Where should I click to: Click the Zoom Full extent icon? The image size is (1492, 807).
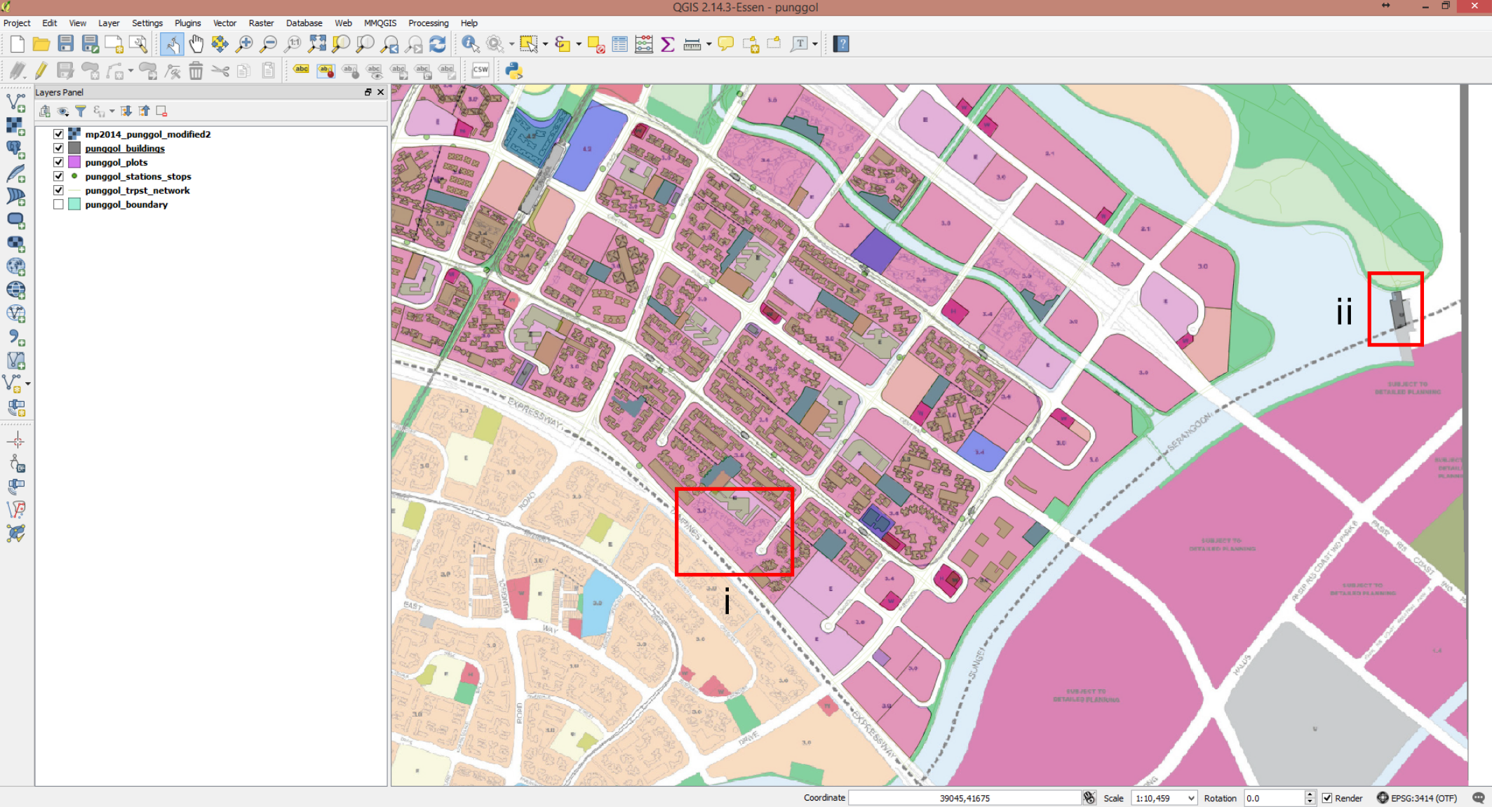317,44
